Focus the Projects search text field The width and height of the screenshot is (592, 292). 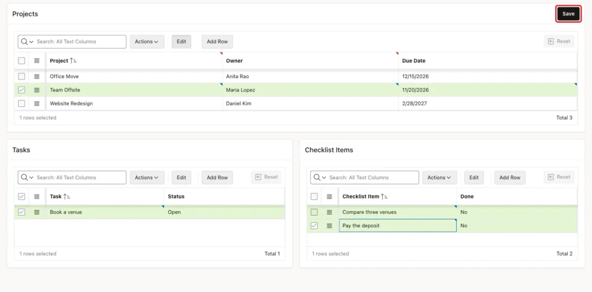point(80,42)
